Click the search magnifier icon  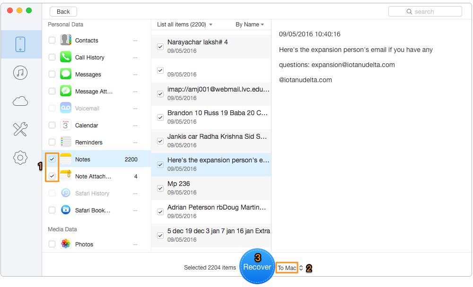[x=409, y=11]
